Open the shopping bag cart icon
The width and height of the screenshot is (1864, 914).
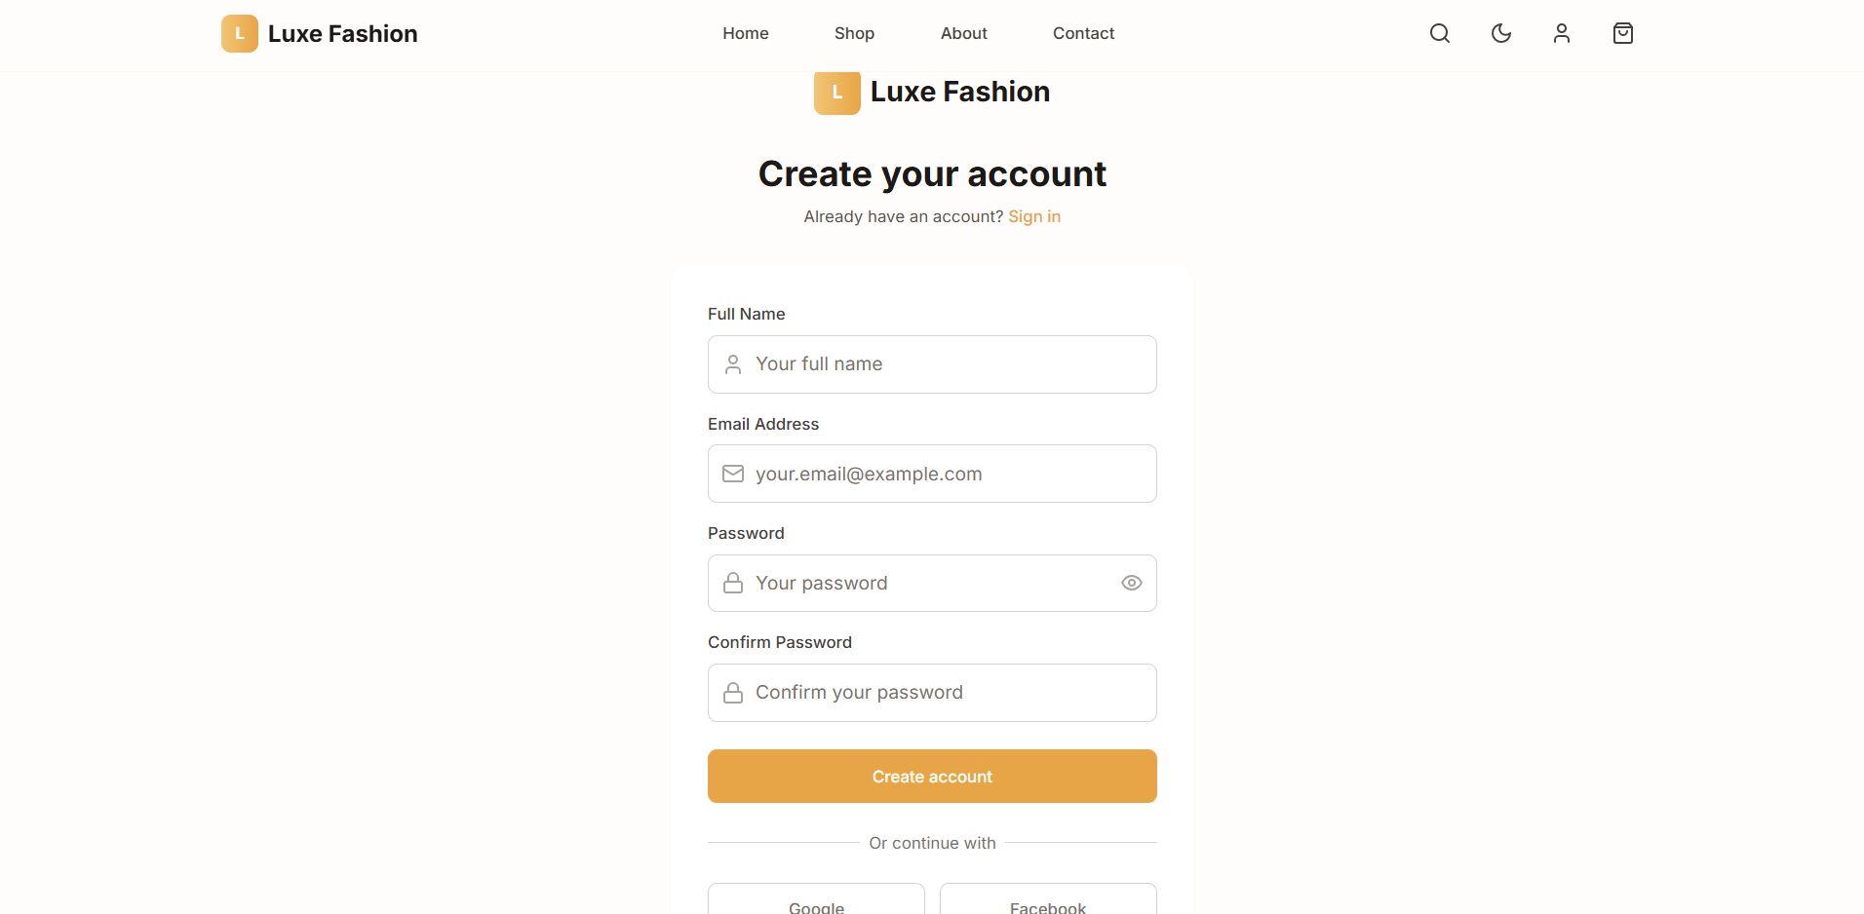point(1623,34)
